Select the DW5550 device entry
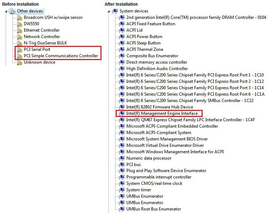Viewport: 271px width, 219px height. (31, 24)
